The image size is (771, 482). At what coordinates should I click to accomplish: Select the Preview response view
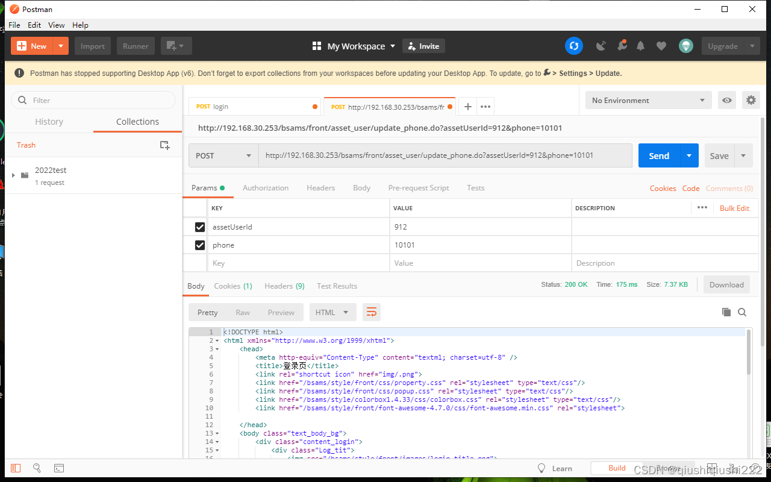tap(281, 312)
